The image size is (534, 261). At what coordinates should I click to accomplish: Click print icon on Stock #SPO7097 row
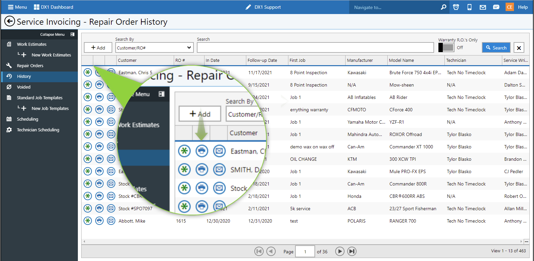click(99, 208)
